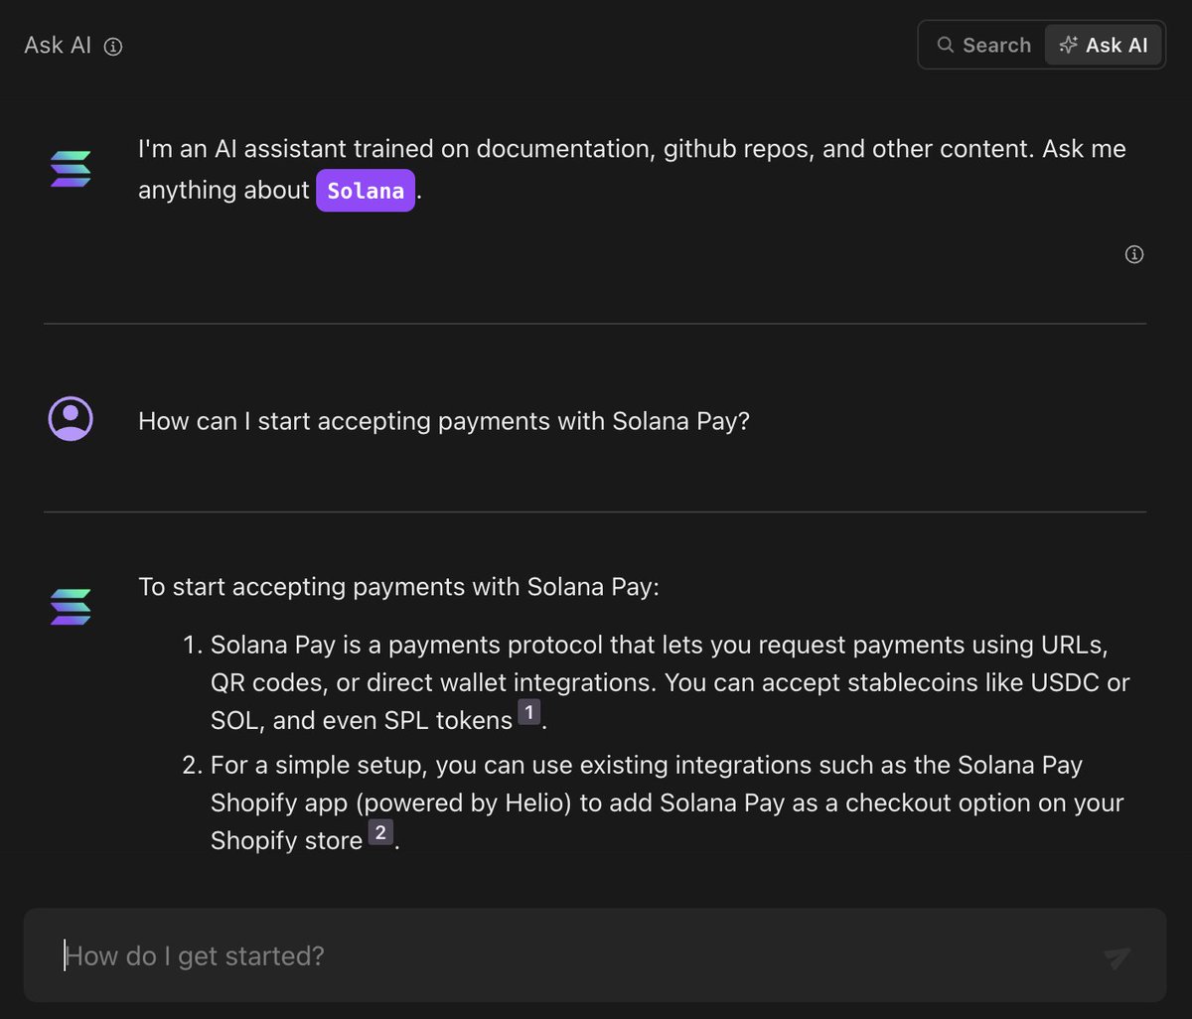The image size is (1192, 1019).
Task: Click the info icon next to Ask AI title
Action: click(113, 47)
